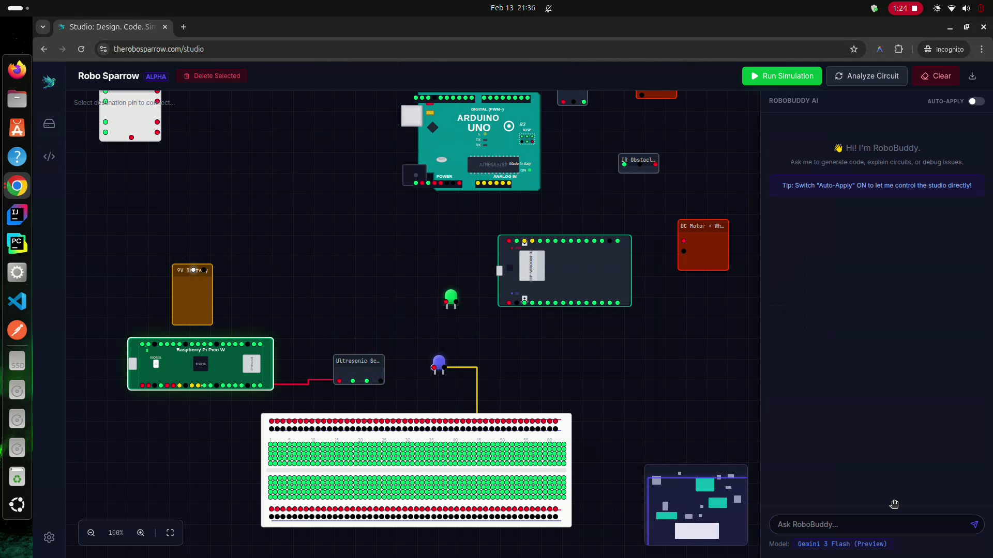
Task: Open the browser tab search dropdown
Action: [43, 27]
